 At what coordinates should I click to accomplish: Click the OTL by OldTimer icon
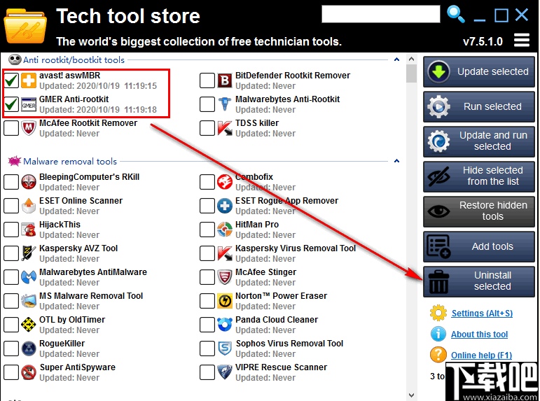pyautogui.click(x=29, y=325)
